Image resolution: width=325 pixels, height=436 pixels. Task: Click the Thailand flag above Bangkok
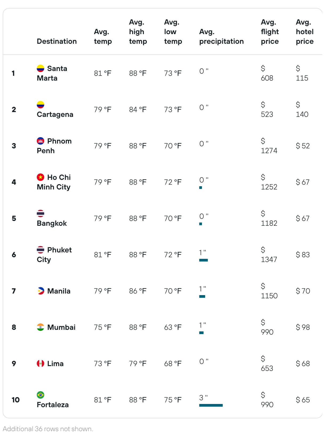(x=40, y=213)
